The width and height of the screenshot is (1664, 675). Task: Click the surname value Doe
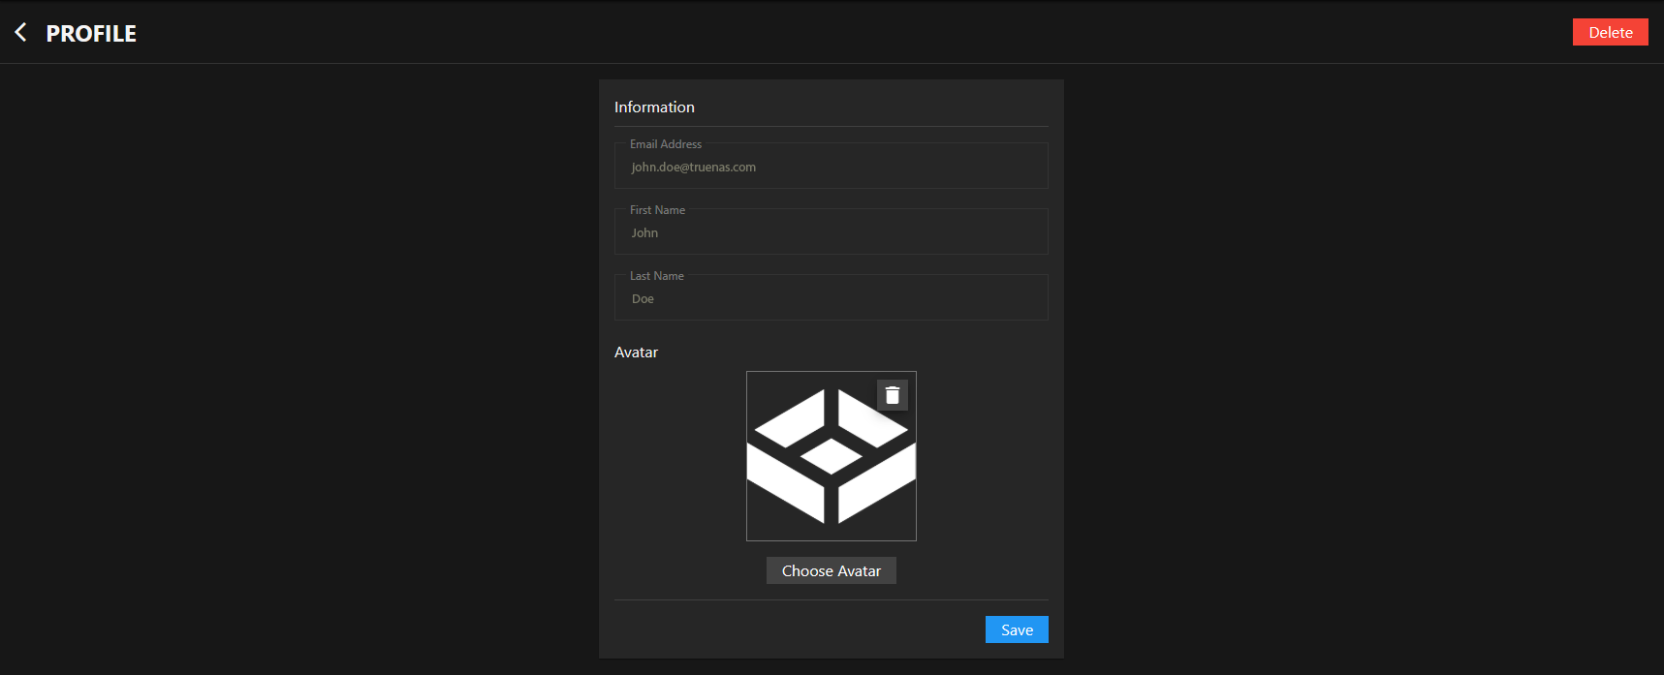click(643, 299)
